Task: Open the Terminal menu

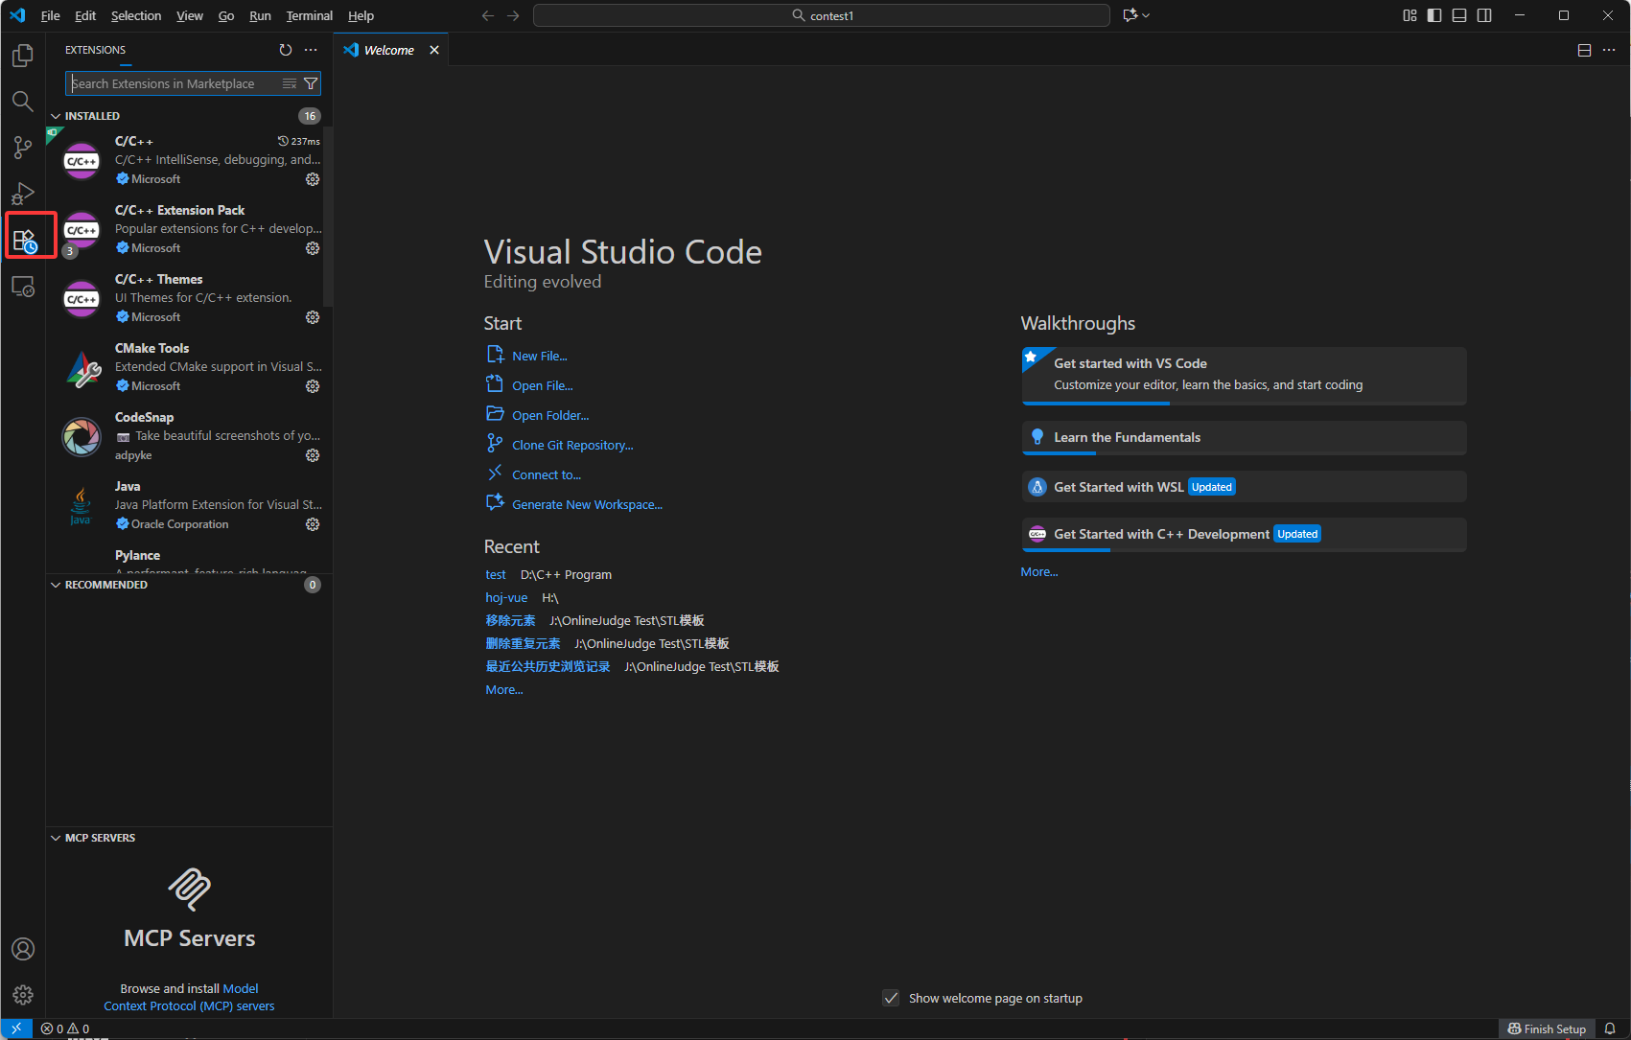Action: (309, 15)
